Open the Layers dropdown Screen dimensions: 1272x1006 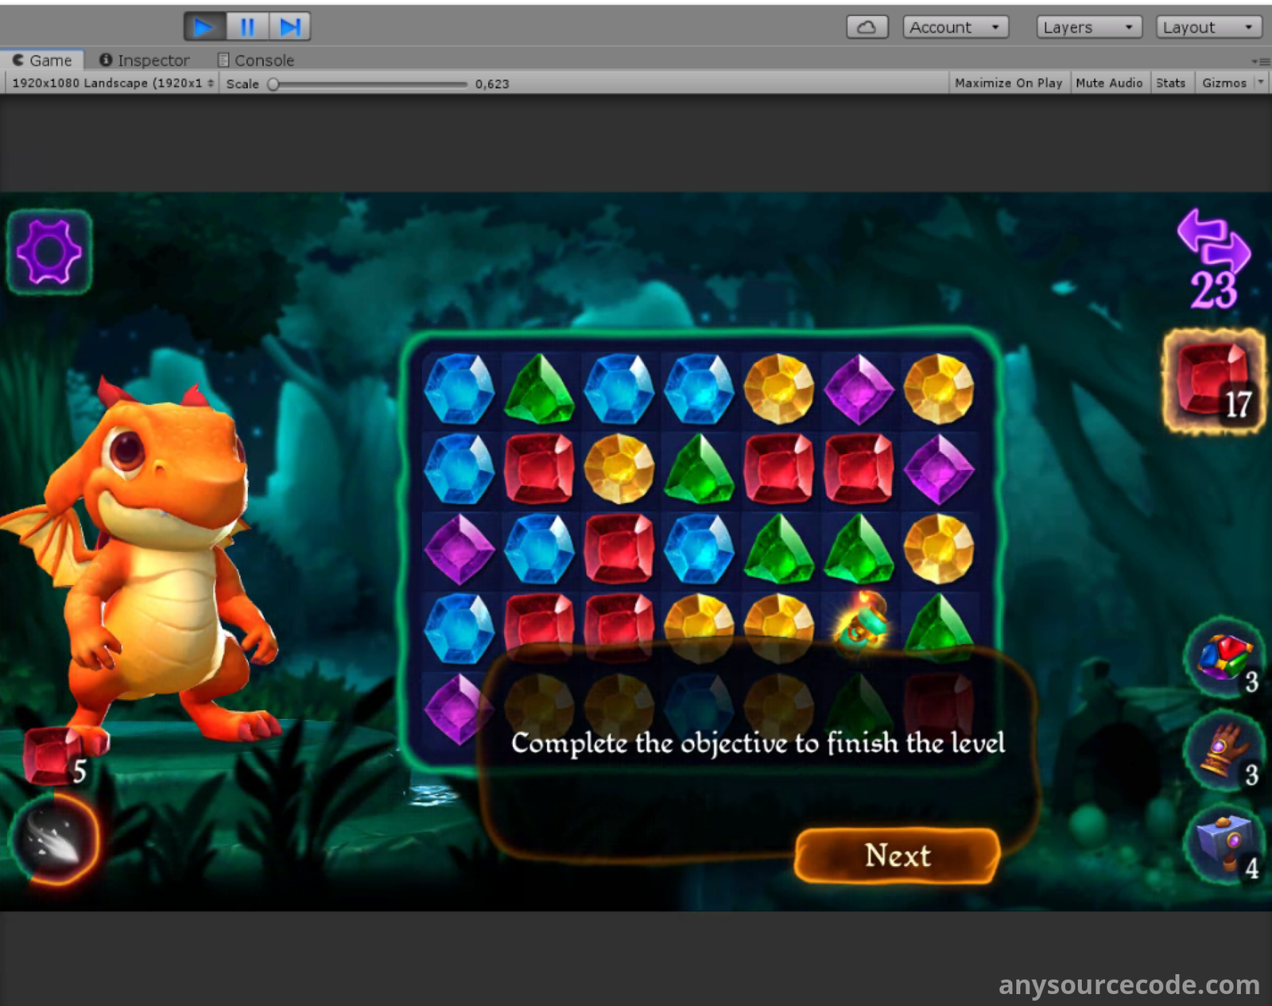click(x=1088, y=27)
